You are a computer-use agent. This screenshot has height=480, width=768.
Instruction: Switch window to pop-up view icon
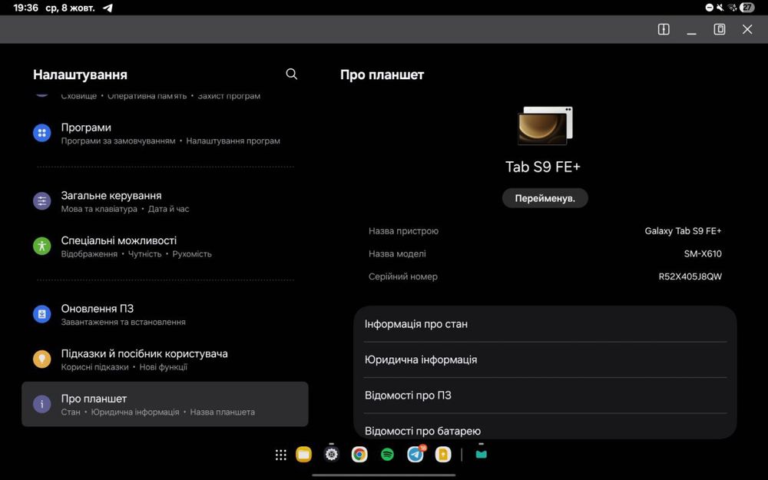[719, 29]
